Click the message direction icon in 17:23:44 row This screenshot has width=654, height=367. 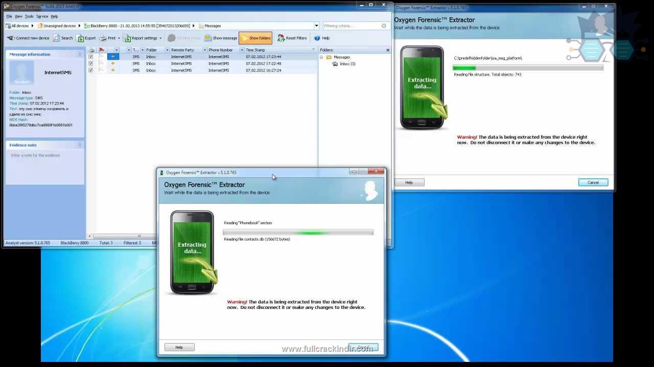click(x=113, y=57)
